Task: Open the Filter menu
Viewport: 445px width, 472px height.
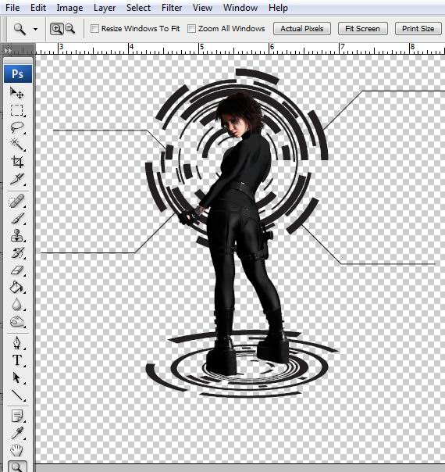Action: pyautogui.click(x=172, y=8)
